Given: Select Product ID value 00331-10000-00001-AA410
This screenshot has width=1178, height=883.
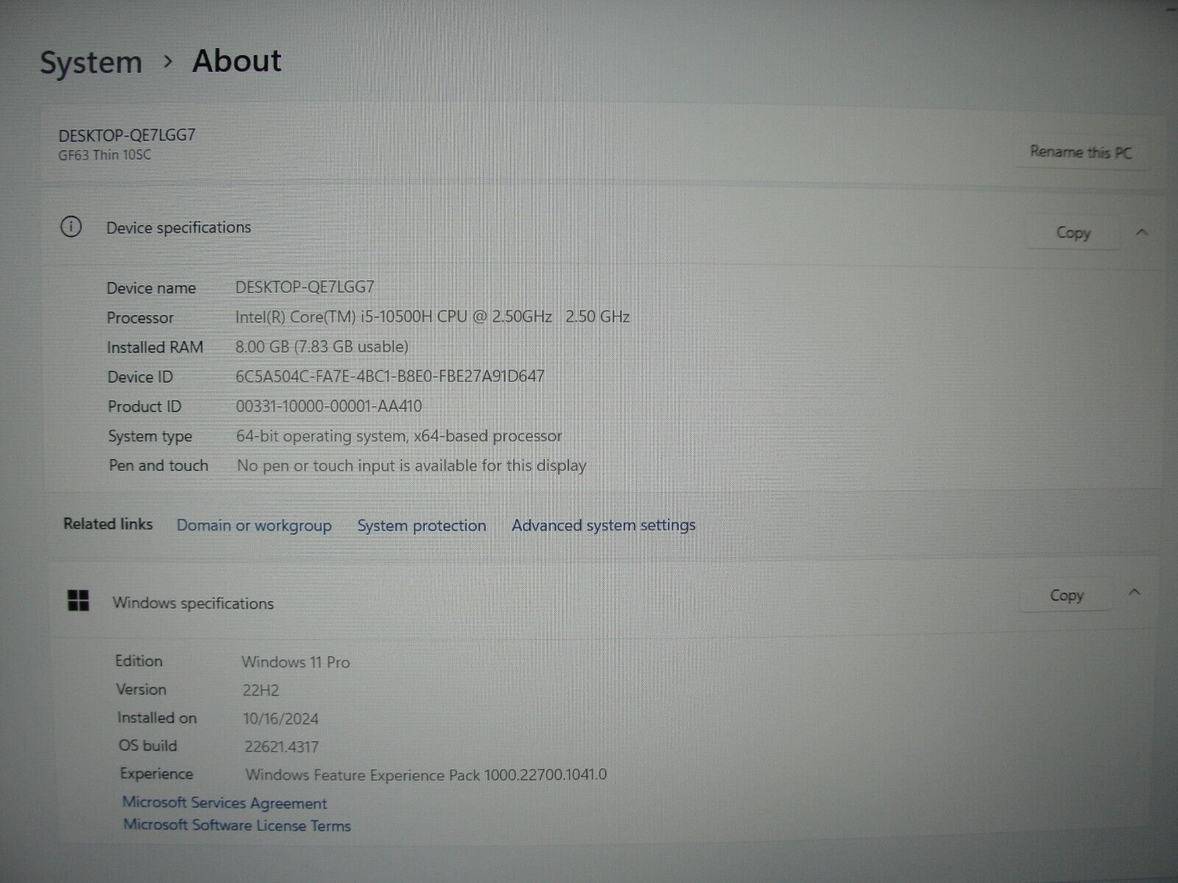Looking at the screenshot, I should (329, 405).
